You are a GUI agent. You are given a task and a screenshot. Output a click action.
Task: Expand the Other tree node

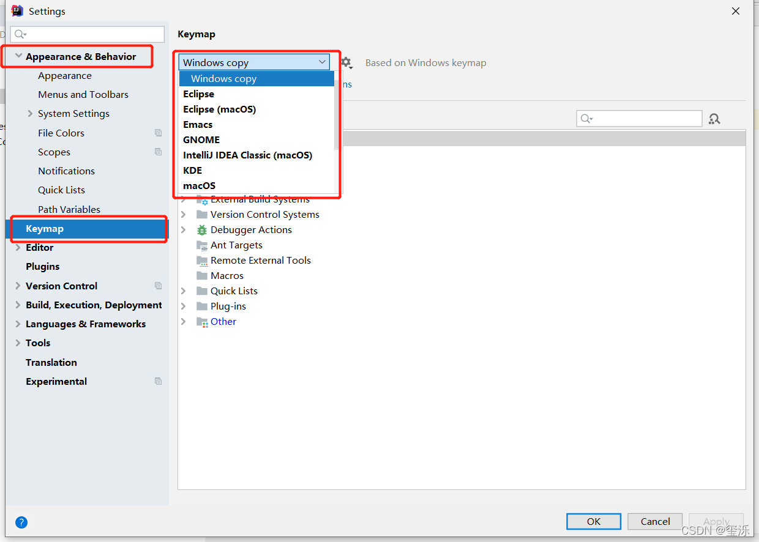[184, 322]
